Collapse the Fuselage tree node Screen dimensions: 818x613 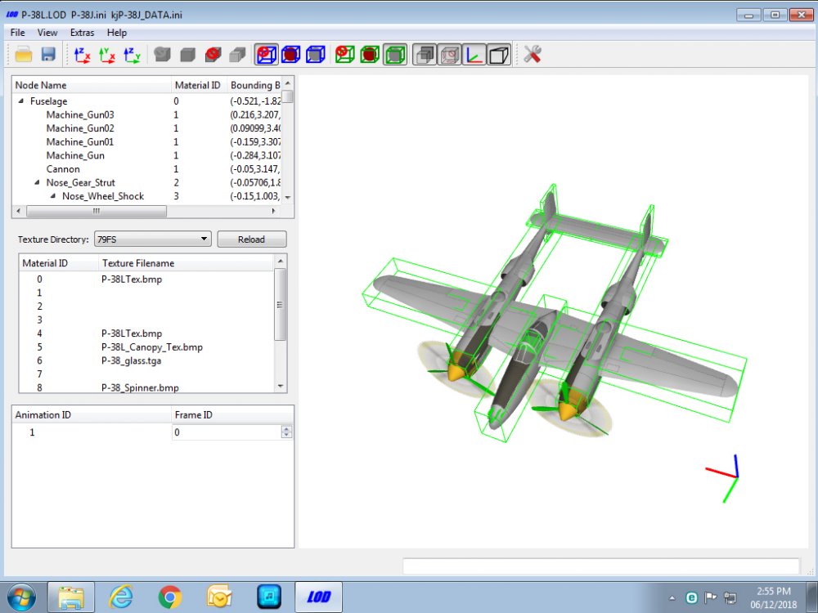click(x=21, y=101)
